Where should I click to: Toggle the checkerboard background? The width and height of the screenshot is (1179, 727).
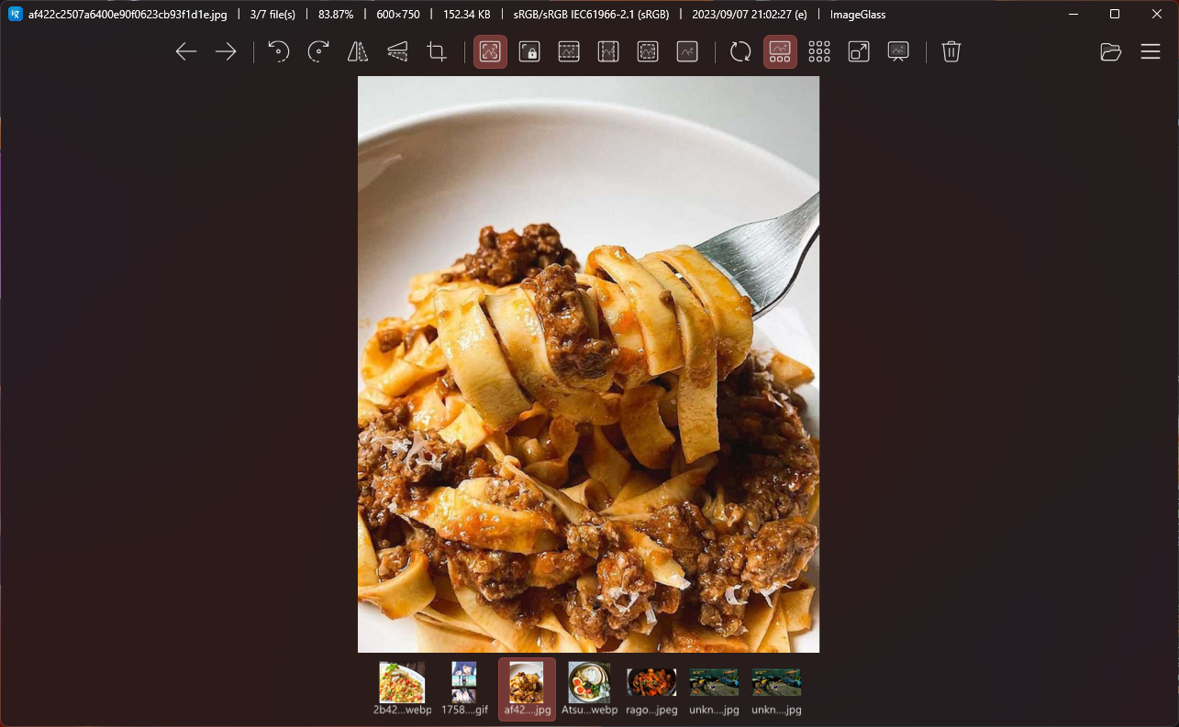click(x=819, y=52)
